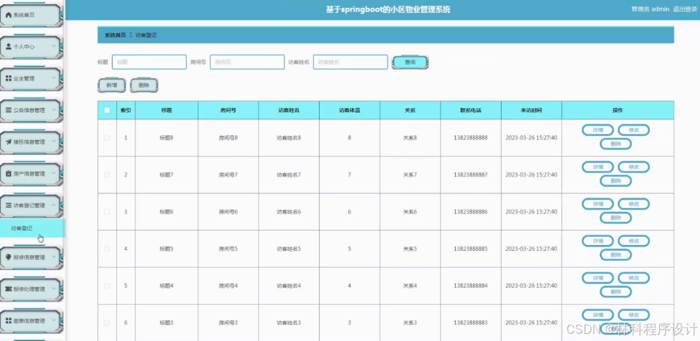The image size is (700, 341).
Task: Click the camera icon beside 报修处理管理
Action: point(8,289)
